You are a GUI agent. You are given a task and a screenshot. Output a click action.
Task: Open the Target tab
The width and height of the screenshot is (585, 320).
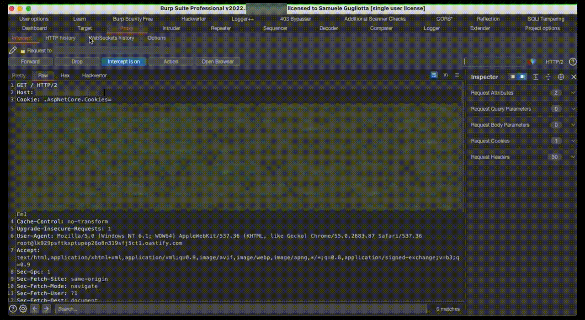pos(85,28)
